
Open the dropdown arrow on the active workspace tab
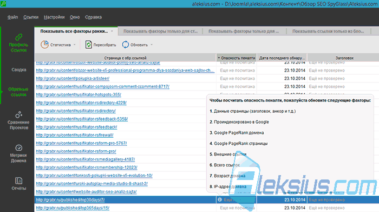(112, 31)
